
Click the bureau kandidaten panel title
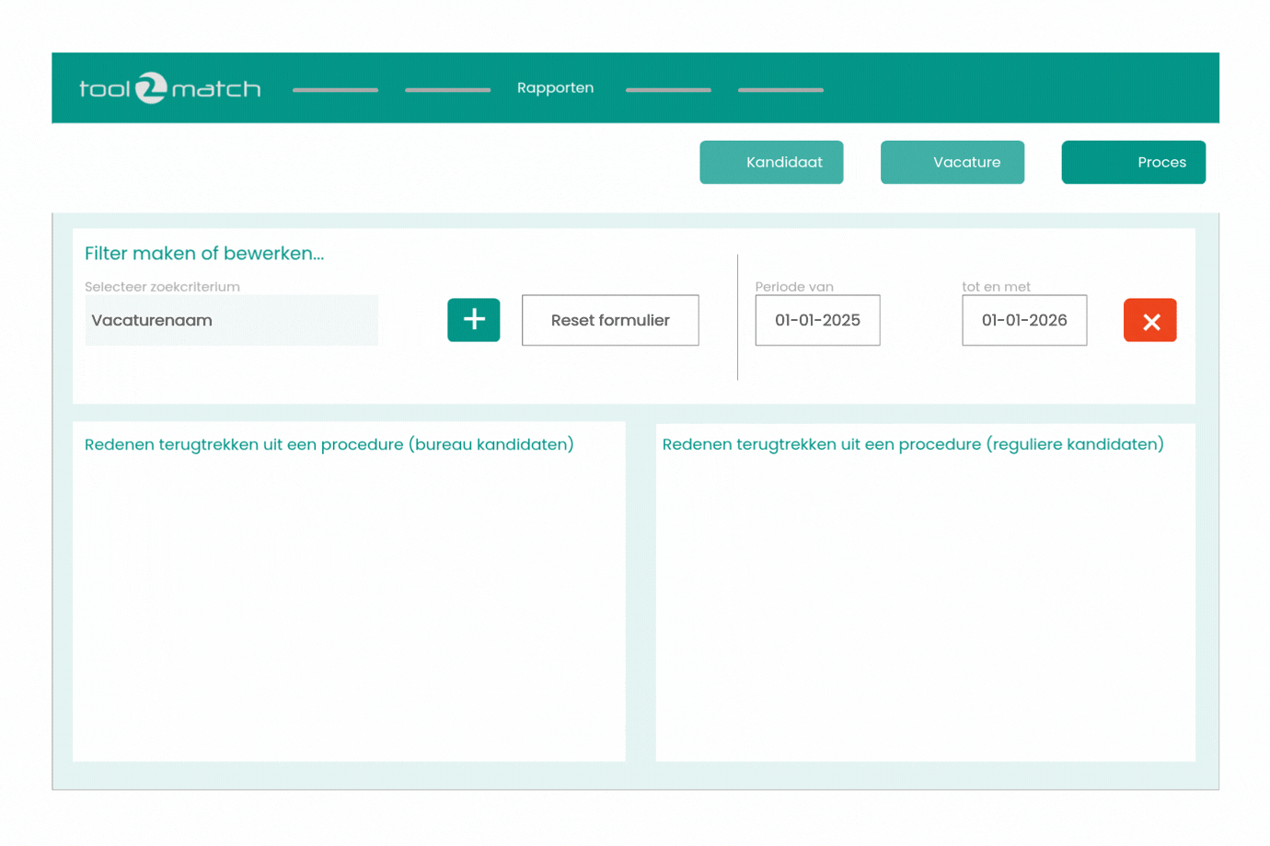point(329,444)
